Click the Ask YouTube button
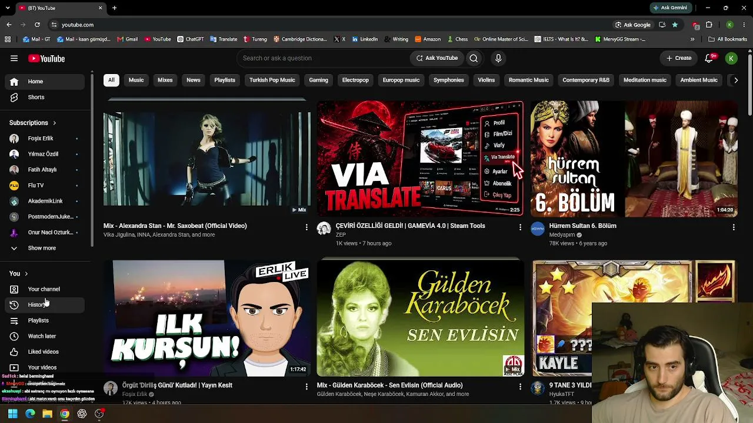The image size is (753, 423). pos(437,58)
